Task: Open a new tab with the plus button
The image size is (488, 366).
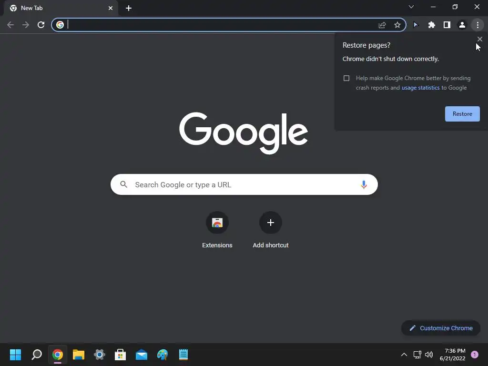Action: point(129,8)
